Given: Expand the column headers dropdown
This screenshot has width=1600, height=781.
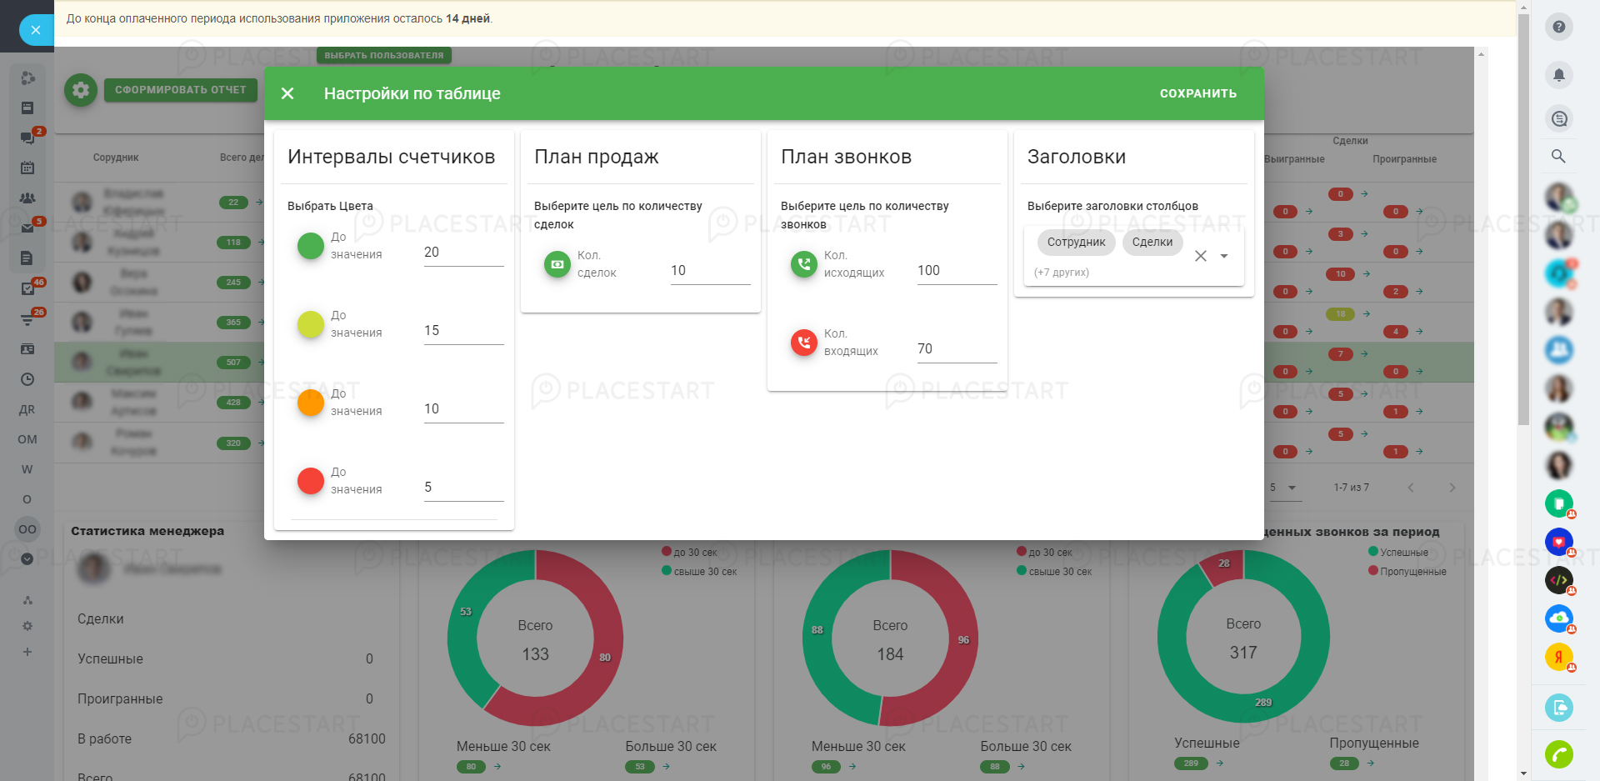Looking at the screenshot, I should point(1224,256).
